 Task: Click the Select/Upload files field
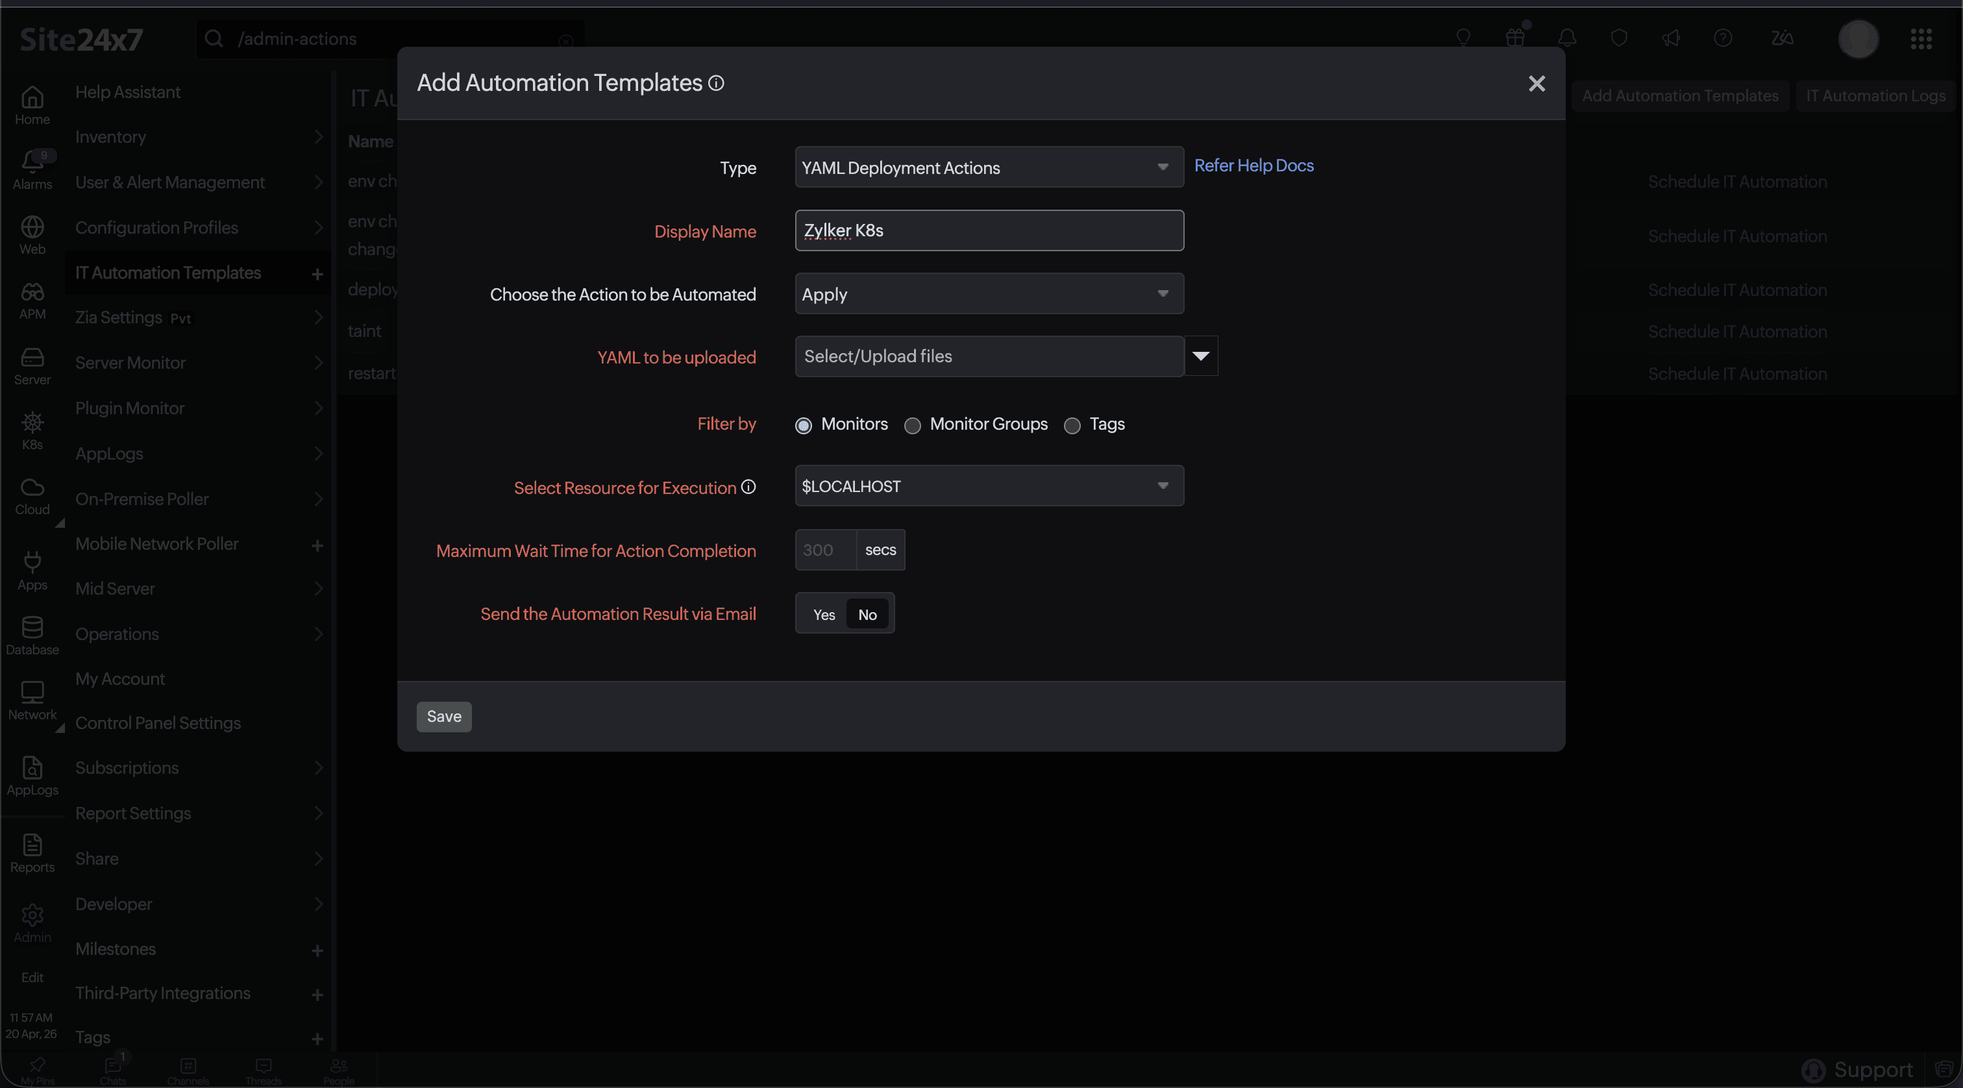point(989,356)
